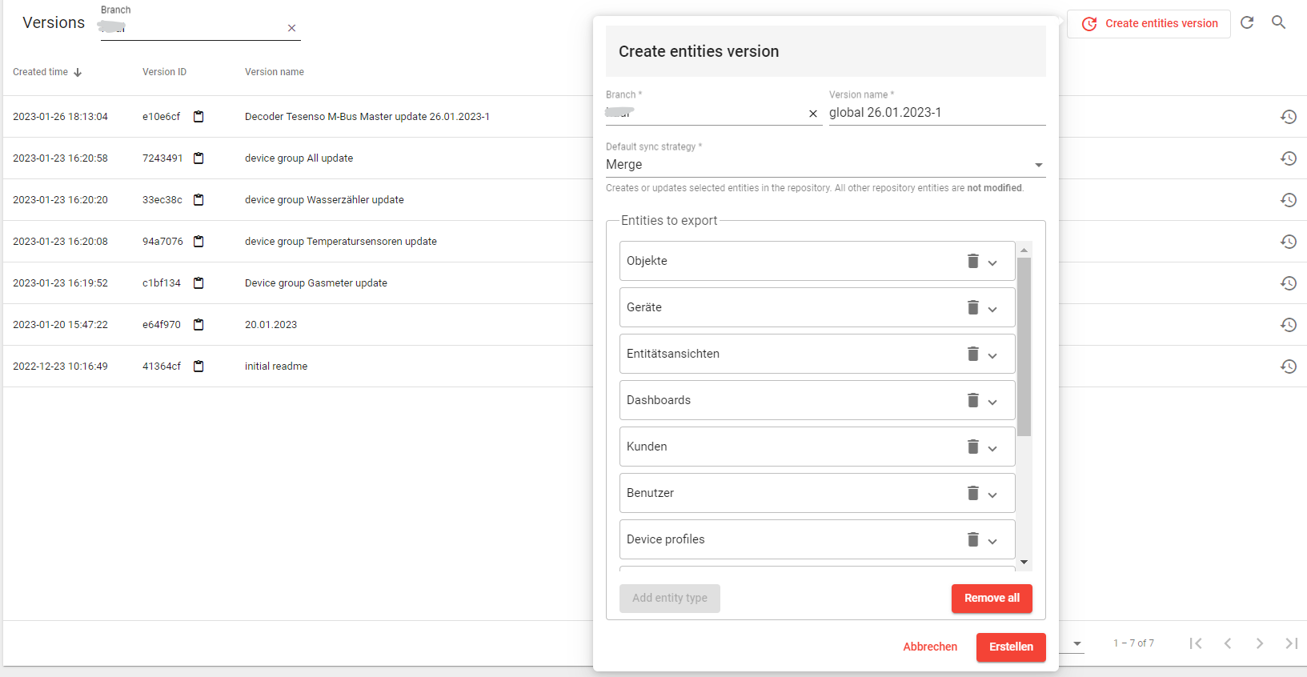This screenshot has height=677, width=1307.
Task: Restore the 'initial readme' version
Action: click(1288, 367)
